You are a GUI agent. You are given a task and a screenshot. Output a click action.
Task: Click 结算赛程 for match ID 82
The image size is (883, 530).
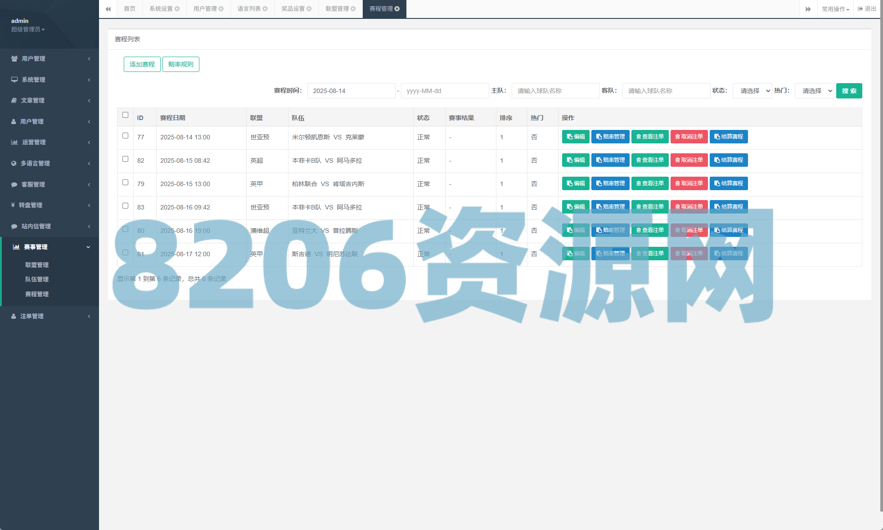(729, 160)
